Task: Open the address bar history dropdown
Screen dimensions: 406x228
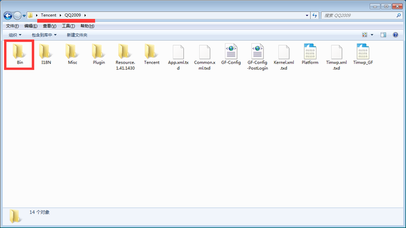Action: click(307, 15)
